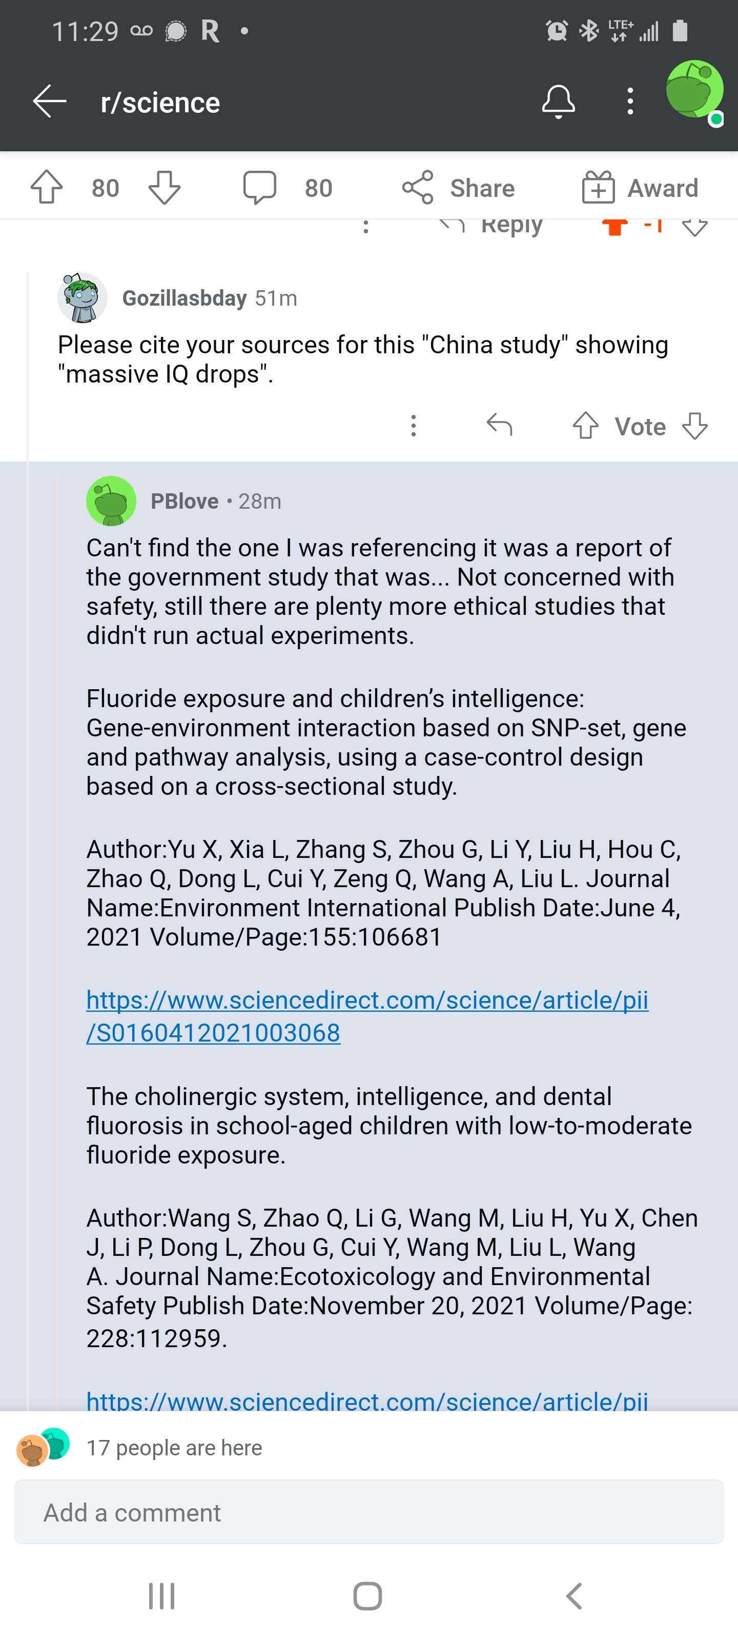The height and width of the screenshot is (1641, 738).
Task: Upvote Gozillasbday's comment
Action: 585,426
